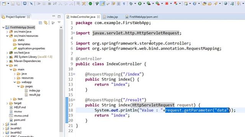Click the Toggle Block Selection toolbar icon
The width and height of the screenshot is (245, 137).
tap(119, 3)
